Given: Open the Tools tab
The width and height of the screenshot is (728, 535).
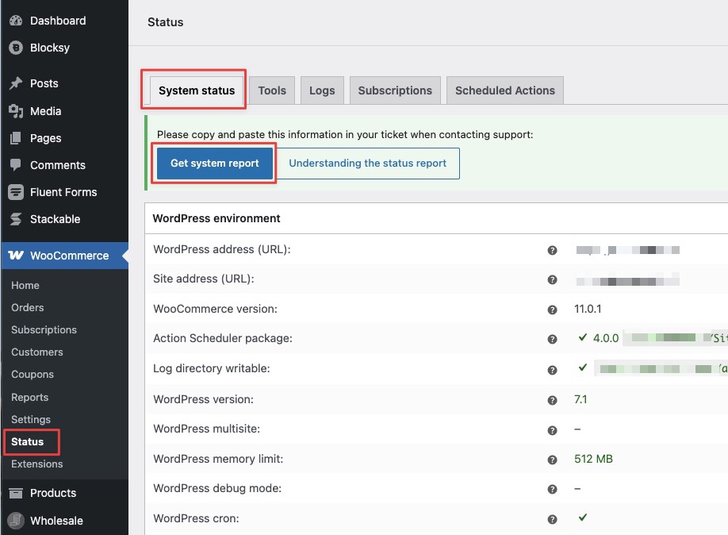Looking at the screenshot, I should (x=272, y=90).
